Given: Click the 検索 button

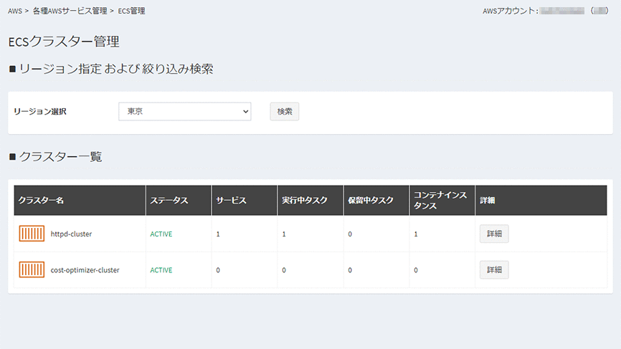Looking at the screenshot, I should (285, 112).
